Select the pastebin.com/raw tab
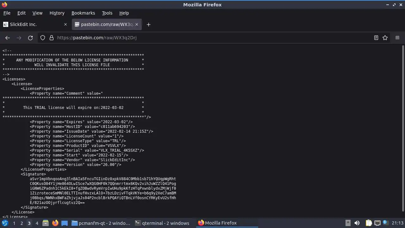The image size is (405, 228). (x=107, y=24)
